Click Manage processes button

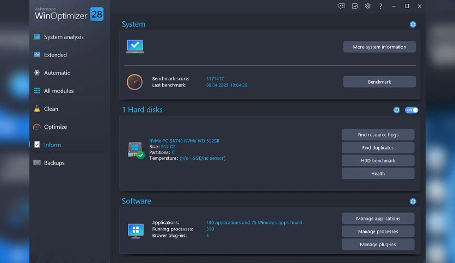point(378,231)
